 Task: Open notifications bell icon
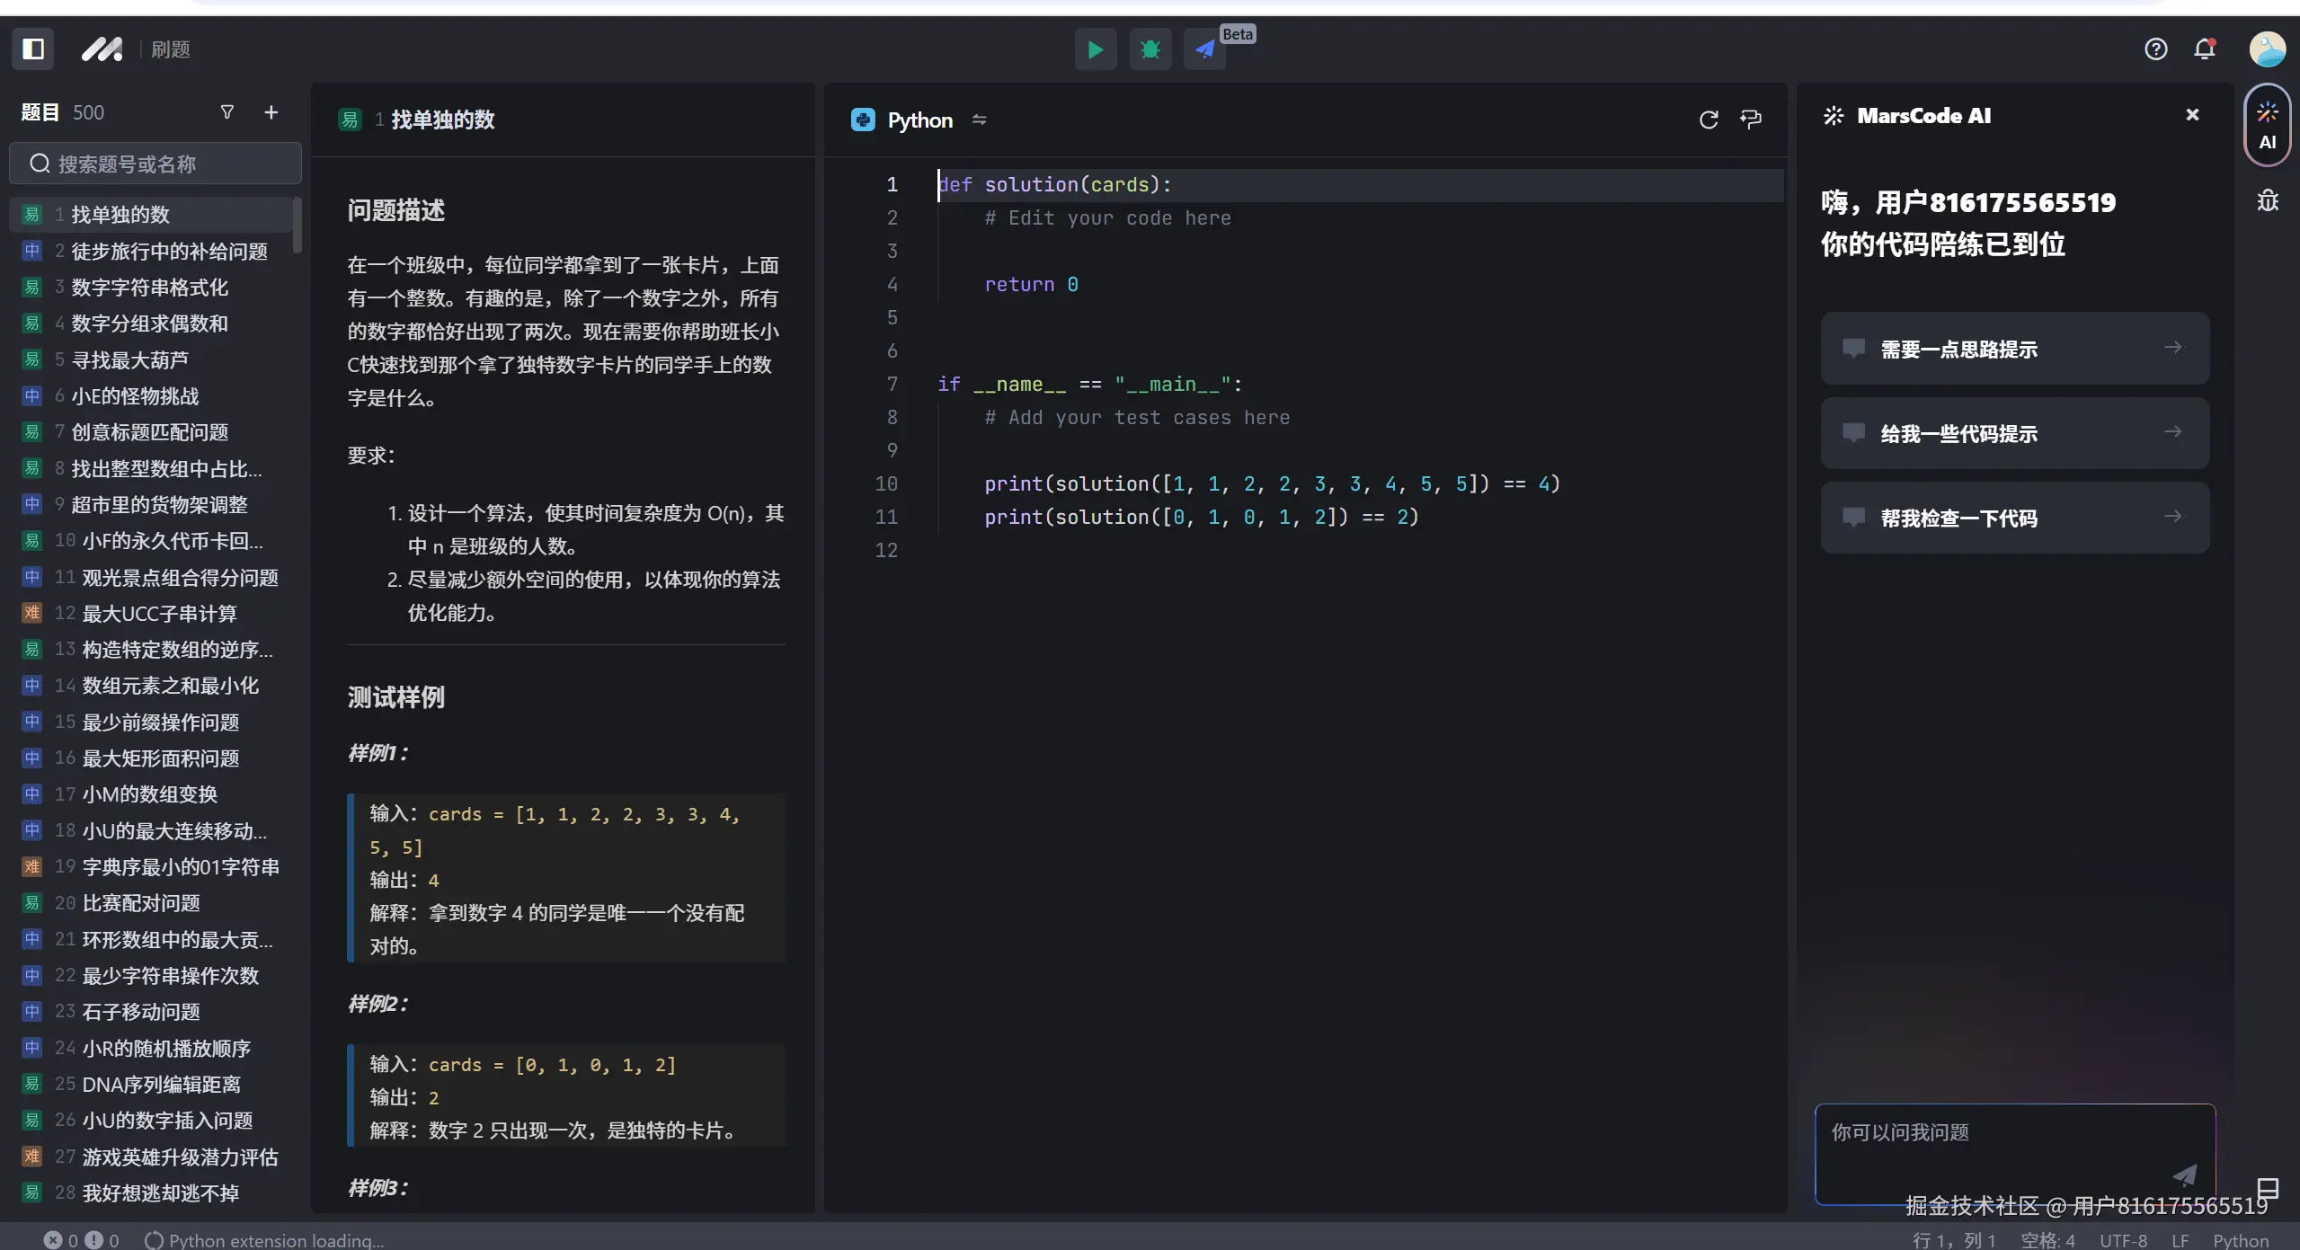point(2205,49)
